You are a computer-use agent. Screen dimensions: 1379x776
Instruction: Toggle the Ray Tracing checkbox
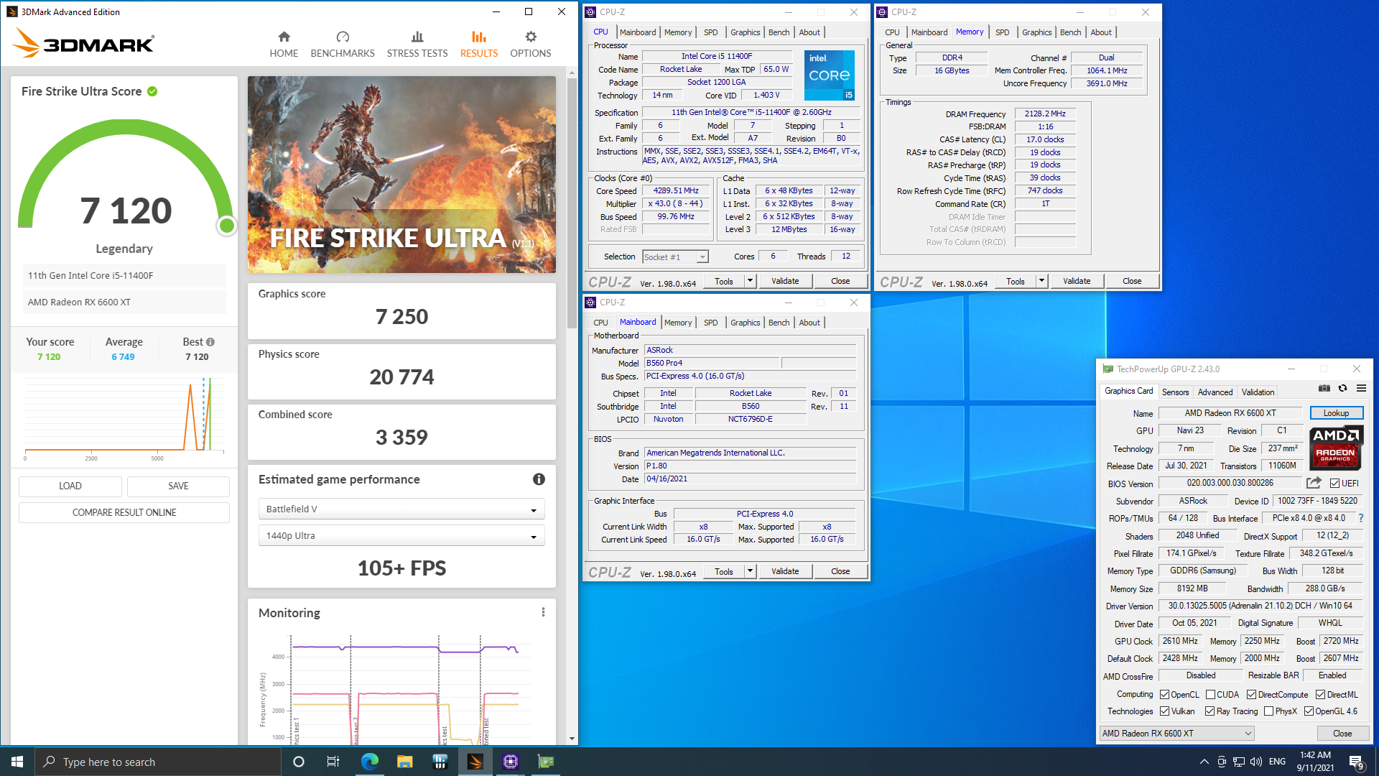point(1209,711)
